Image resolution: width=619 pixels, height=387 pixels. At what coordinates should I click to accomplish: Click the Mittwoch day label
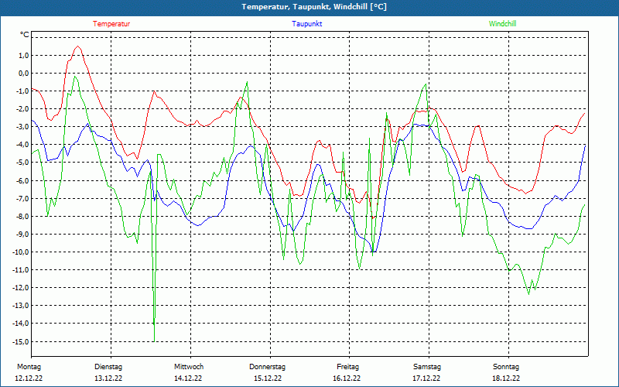189,367
